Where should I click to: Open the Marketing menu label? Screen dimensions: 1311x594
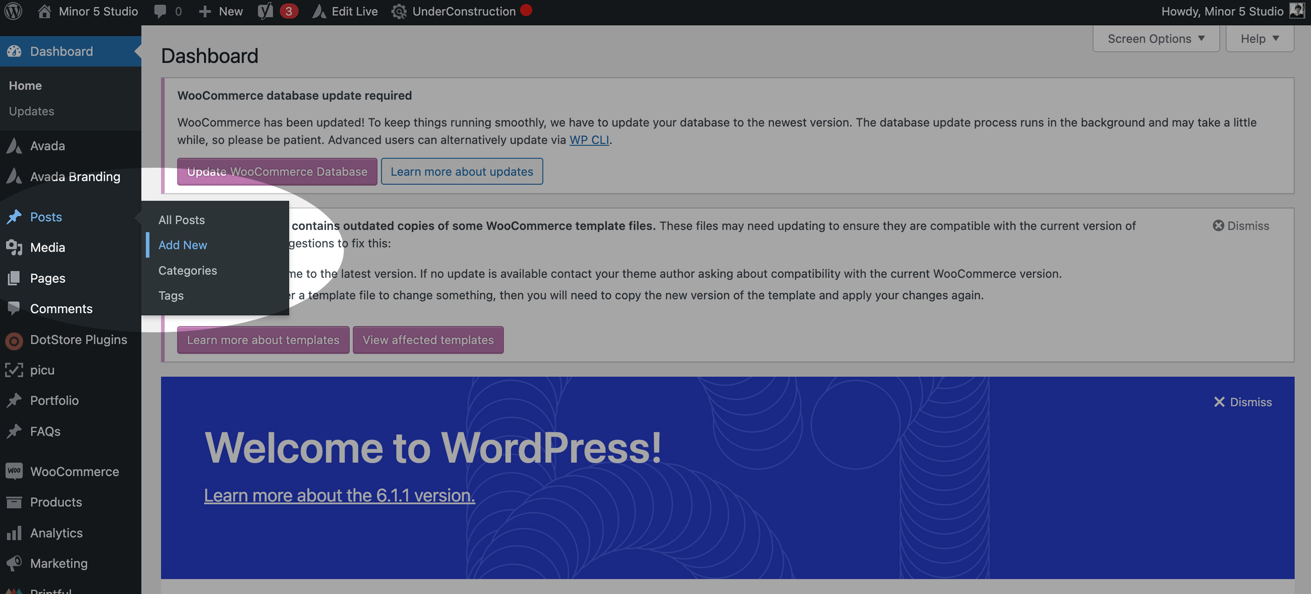click(x=59, y=563)
